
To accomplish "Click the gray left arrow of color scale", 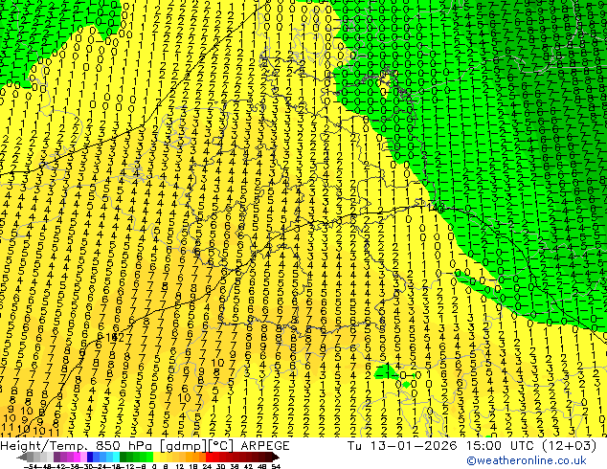I will 22,457.
